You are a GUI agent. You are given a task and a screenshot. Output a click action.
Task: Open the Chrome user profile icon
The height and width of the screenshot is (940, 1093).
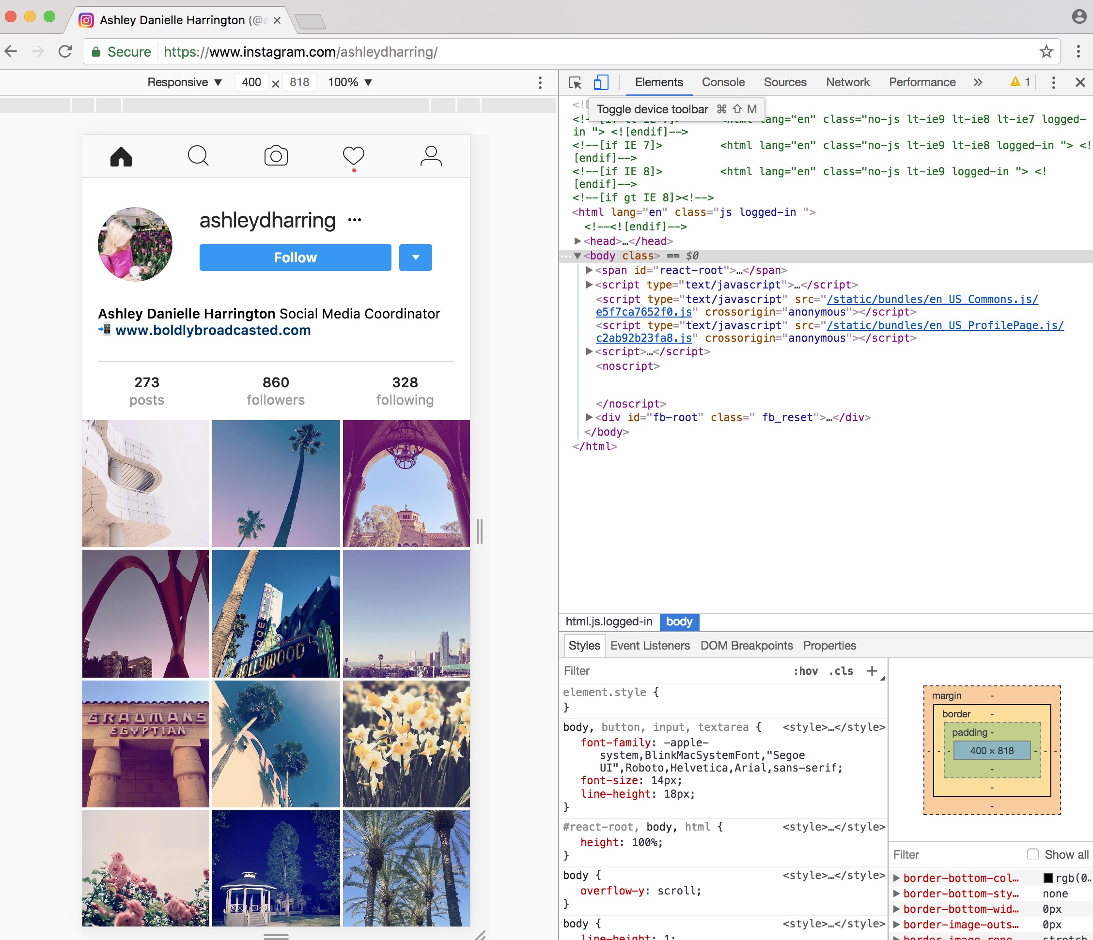pos(1079,16)
